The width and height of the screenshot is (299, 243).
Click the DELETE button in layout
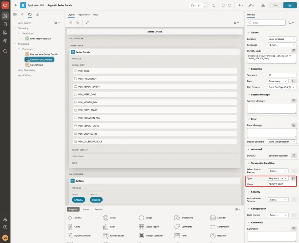click(96, 200)
